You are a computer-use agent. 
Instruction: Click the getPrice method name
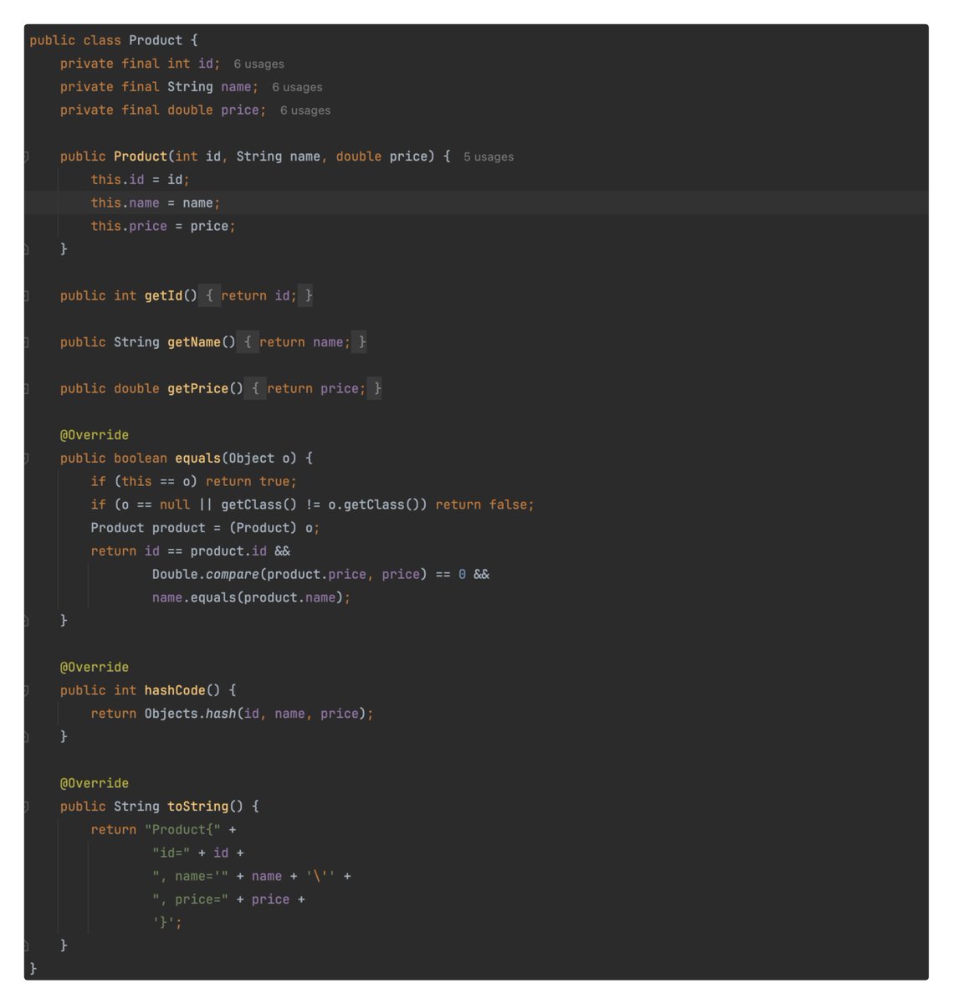tap(197, 389)
